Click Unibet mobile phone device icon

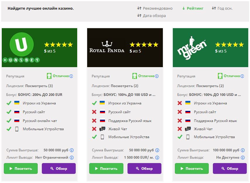pyautogui.click(x=17, y=129)
